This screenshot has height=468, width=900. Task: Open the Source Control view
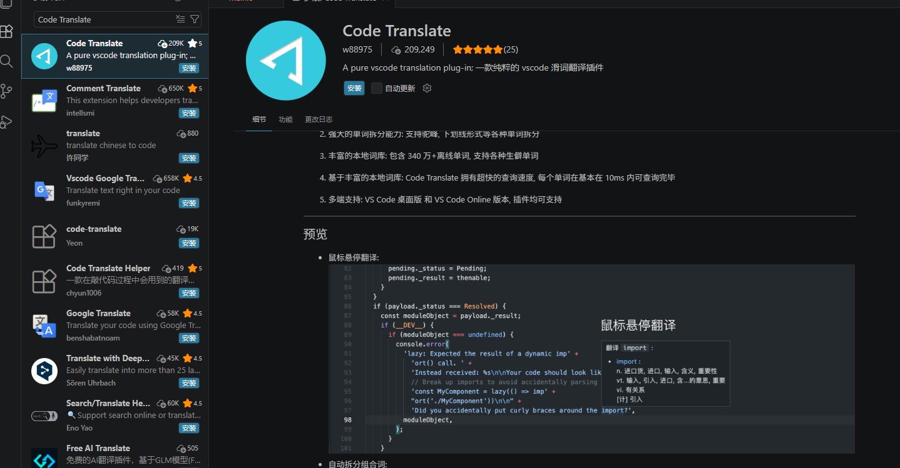[6, 91]
